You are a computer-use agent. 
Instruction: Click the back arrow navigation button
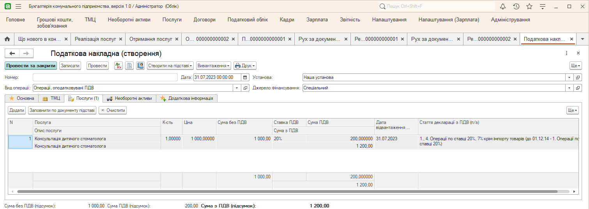[x=12, y=54]
